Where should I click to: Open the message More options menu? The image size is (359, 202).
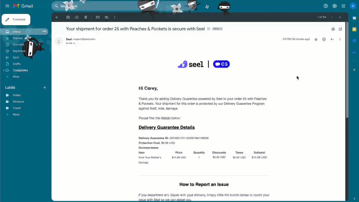click(340, 39)
